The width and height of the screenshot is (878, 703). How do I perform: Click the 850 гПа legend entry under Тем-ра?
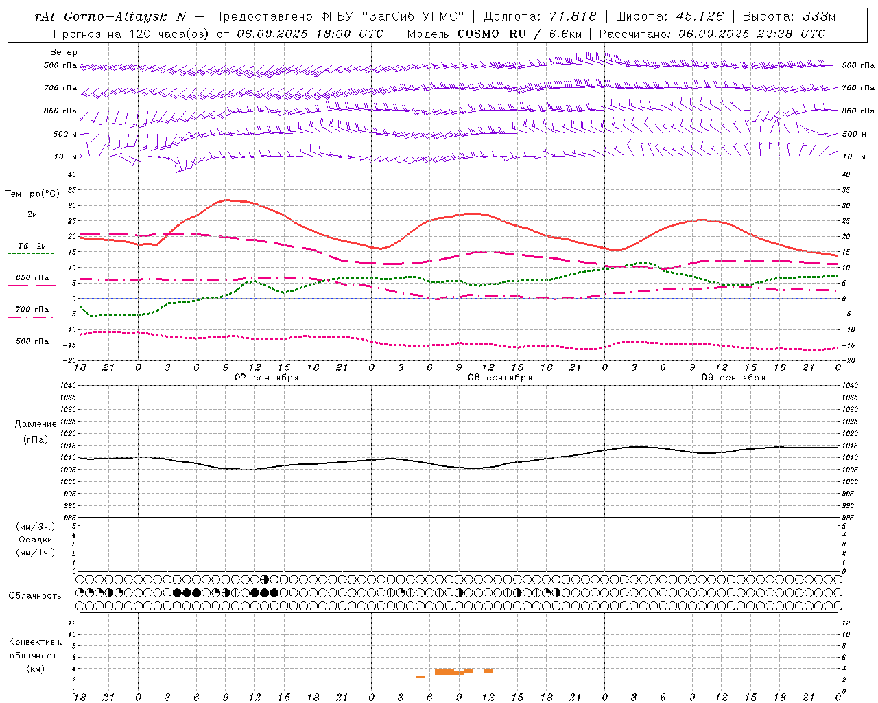point(32,278)
